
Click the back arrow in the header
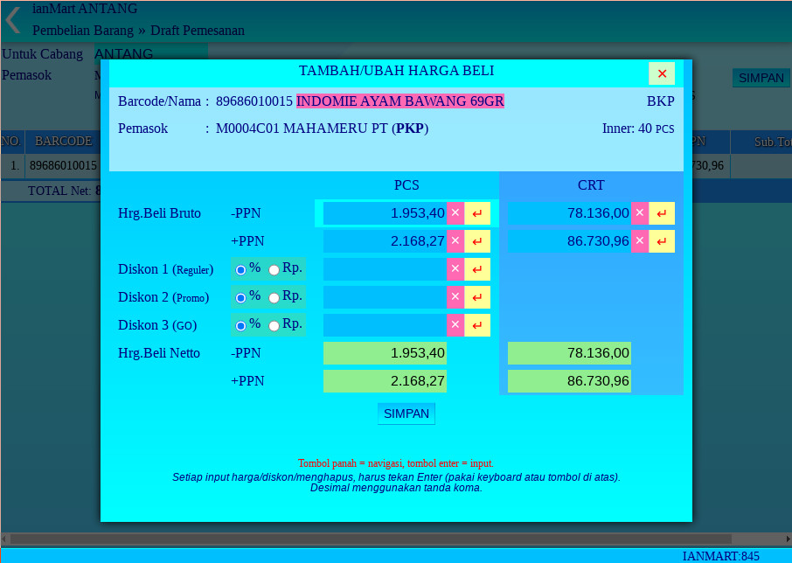12,19
